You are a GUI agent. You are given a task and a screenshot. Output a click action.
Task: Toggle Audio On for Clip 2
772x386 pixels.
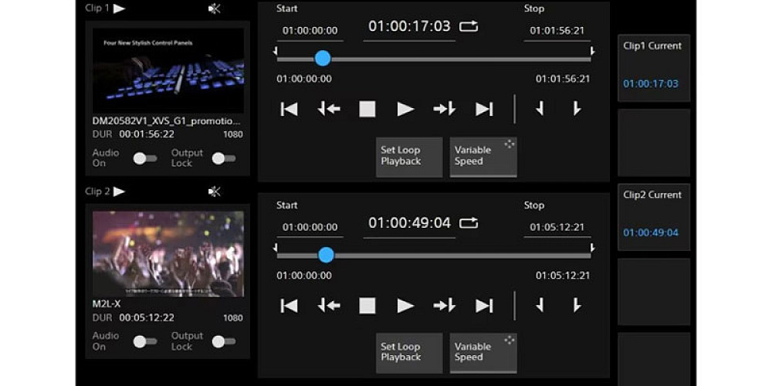point(145,341)
